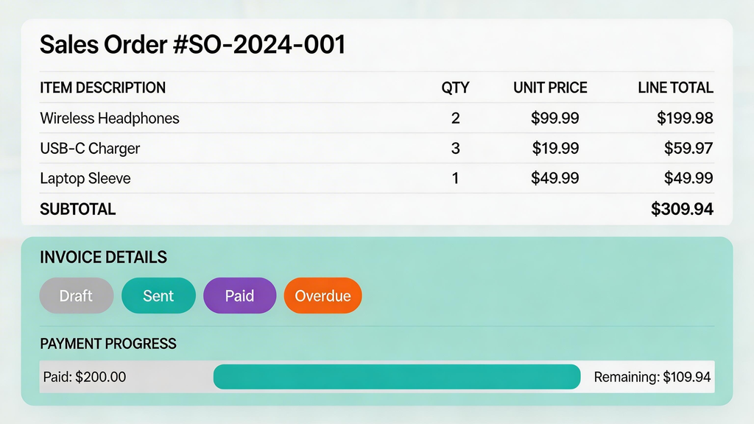Click the SUBTOTAL row

coord(77,209)
